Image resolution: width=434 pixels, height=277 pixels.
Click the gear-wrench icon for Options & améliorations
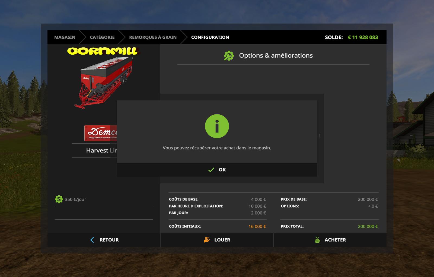229,56
